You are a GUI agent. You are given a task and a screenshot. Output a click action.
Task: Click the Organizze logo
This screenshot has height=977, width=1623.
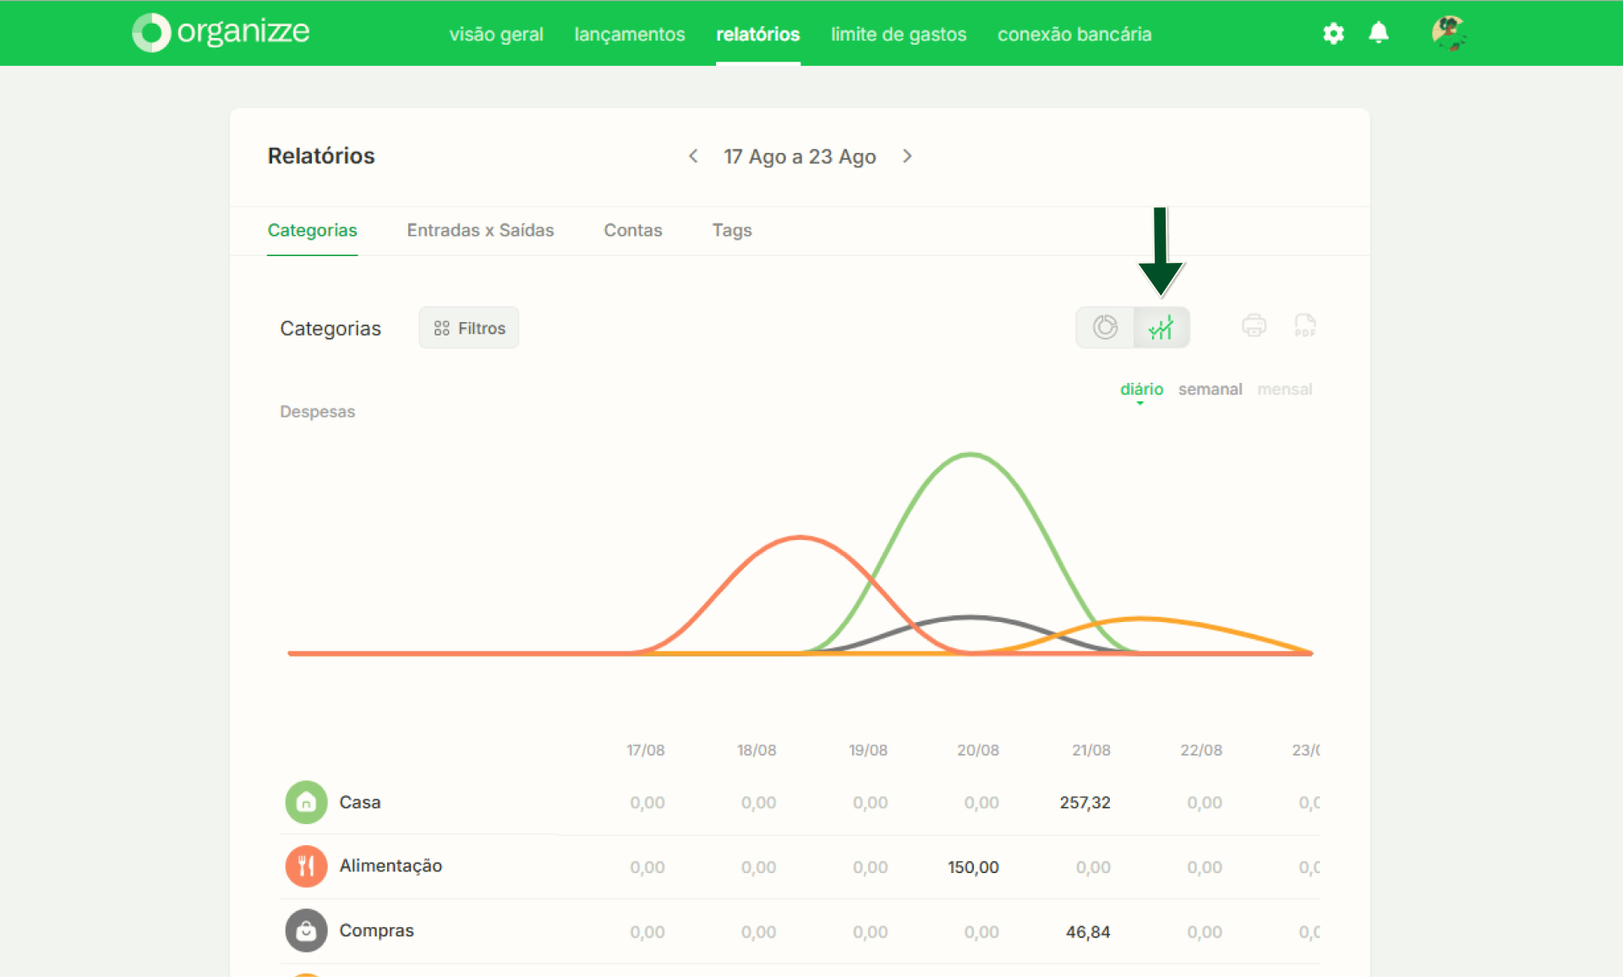point(221,32)
